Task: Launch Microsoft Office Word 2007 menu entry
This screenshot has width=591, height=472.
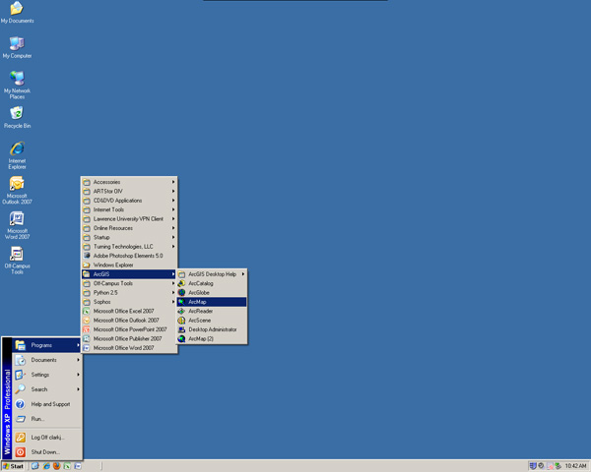Action: (129, 348)
